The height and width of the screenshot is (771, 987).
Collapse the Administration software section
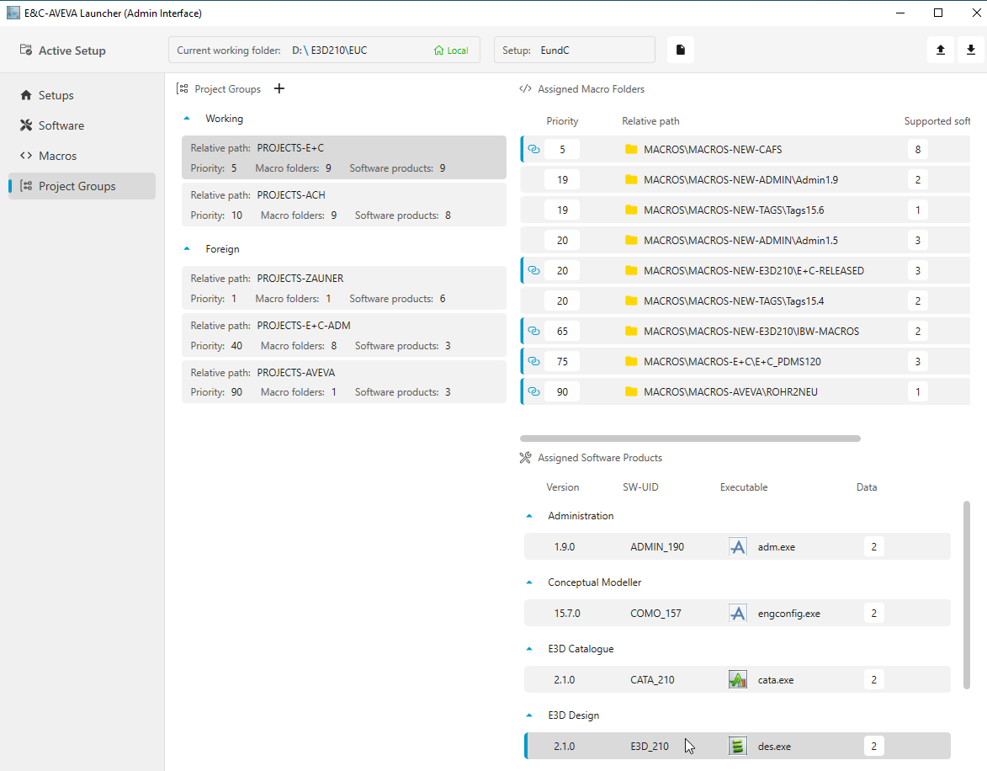click(x=529, y=516)
